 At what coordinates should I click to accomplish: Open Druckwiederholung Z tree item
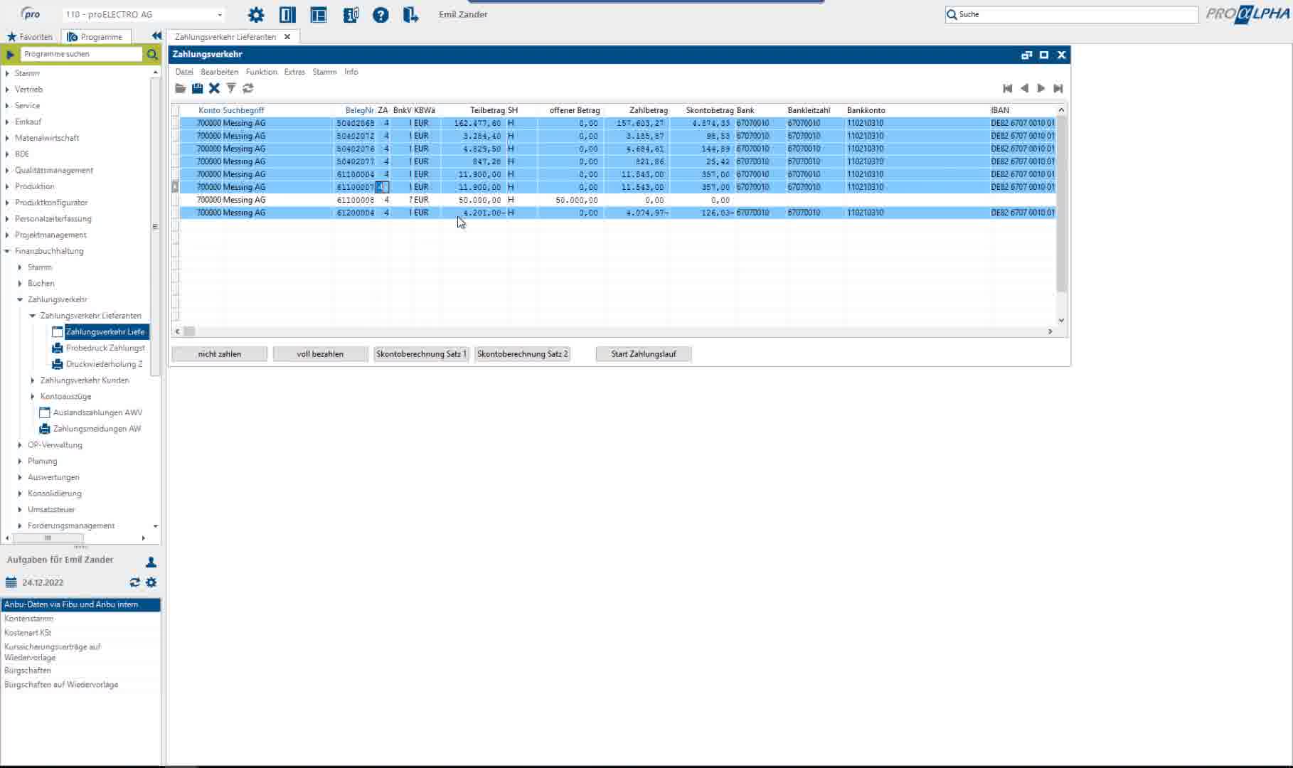coord(104,364)
